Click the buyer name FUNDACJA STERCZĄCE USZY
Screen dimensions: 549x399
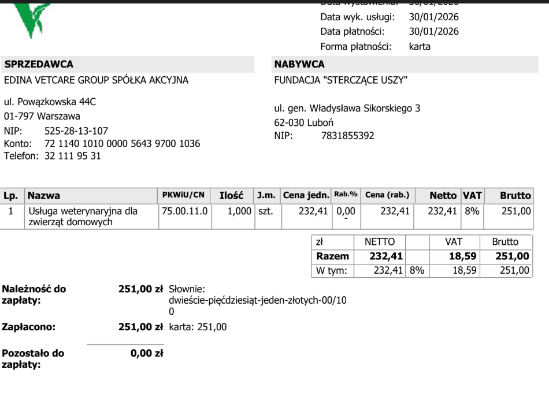coord(341,80)
